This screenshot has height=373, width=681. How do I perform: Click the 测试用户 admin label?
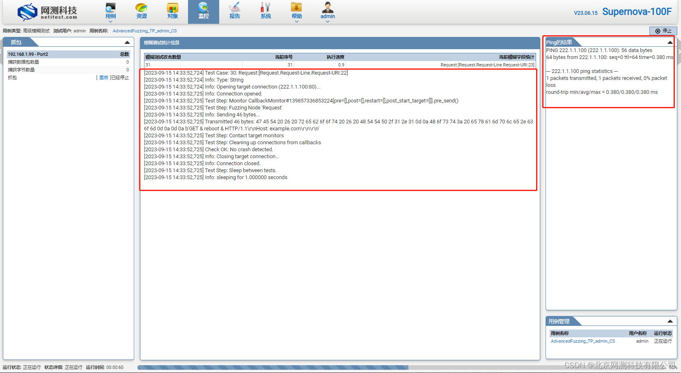pyautogui.click(x=69, y=31)
